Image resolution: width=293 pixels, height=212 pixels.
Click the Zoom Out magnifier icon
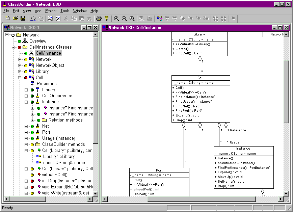pos(124,18)
